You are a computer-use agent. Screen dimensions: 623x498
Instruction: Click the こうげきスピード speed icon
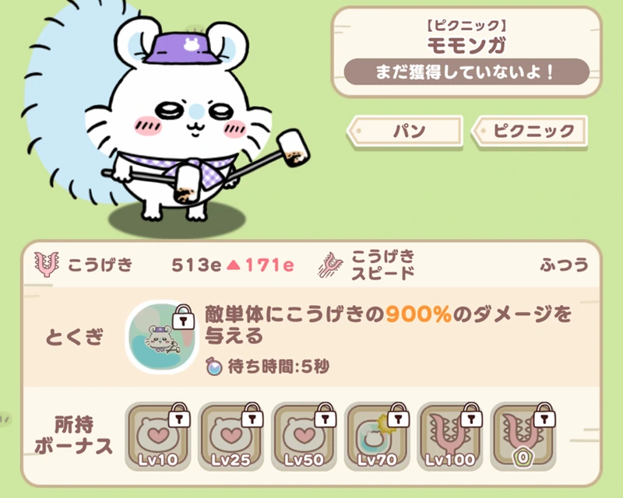[x=330, y=265]
